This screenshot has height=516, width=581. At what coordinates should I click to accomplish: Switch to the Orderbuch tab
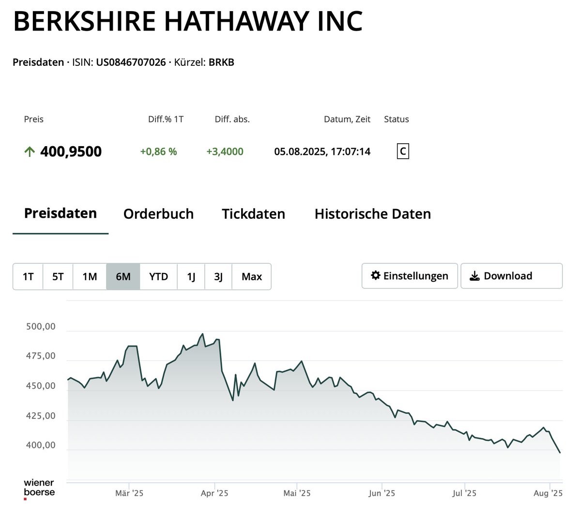[x=158, y=214]
